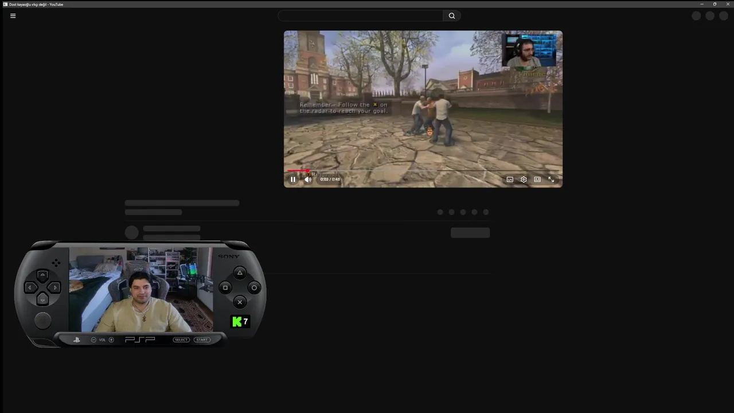Viewport: 734px width, 413px height.
Task: Click the video frame showing the fight scene
Action: [x=423, y=109]
